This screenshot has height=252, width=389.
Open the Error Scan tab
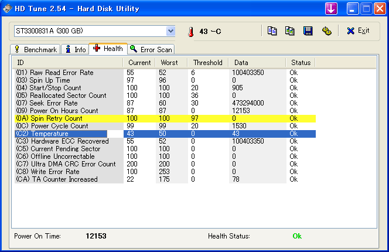pyautogui.click(x=151, y=49)
